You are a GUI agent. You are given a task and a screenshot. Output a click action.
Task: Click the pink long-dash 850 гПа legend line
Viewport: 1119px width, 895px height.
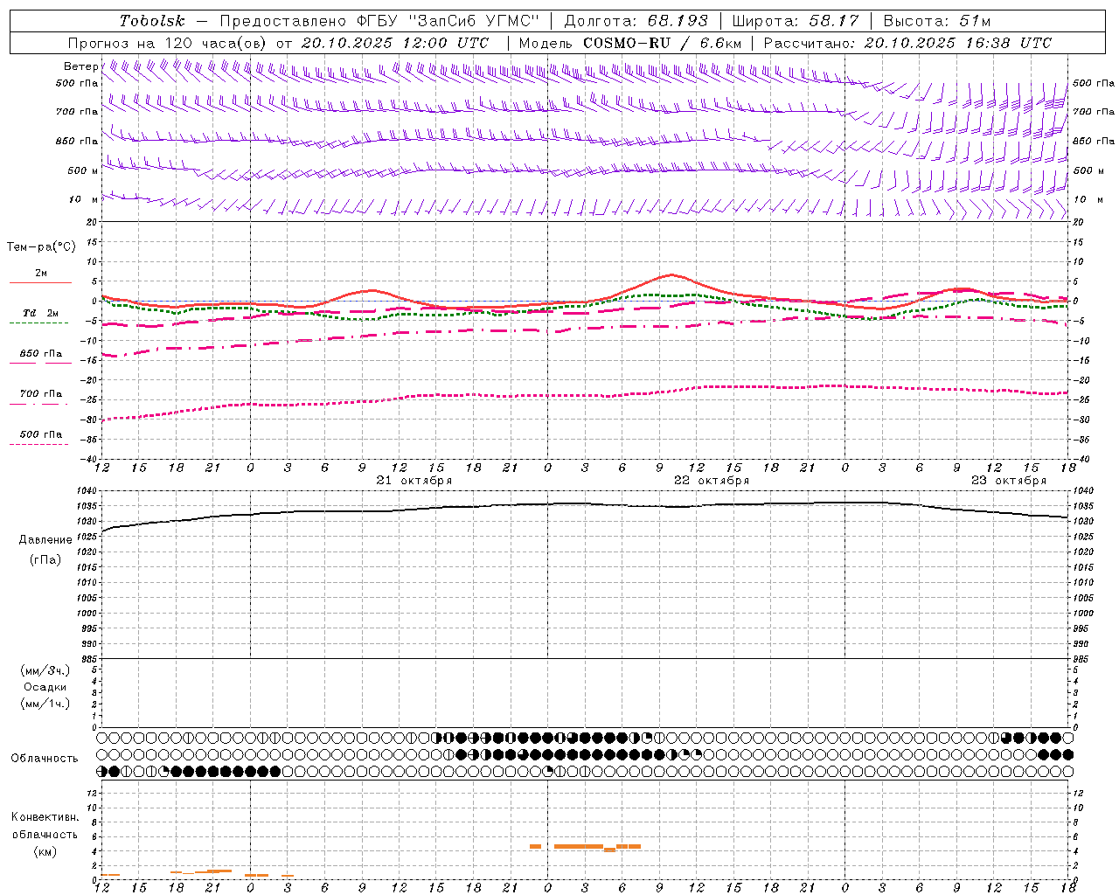click(x=39, y=364)
